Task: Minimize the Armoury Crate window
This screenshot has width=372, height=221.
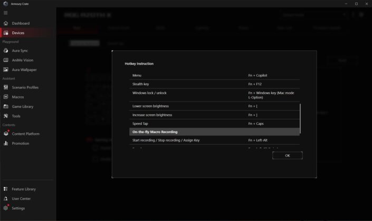Action: pos(346,4)
